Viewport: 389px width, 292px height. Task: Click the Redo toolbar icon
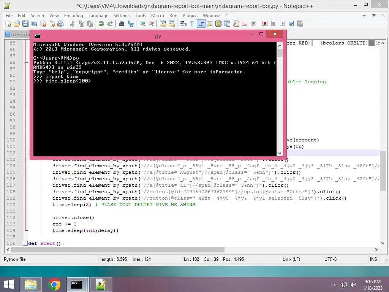tap(110, 24)
